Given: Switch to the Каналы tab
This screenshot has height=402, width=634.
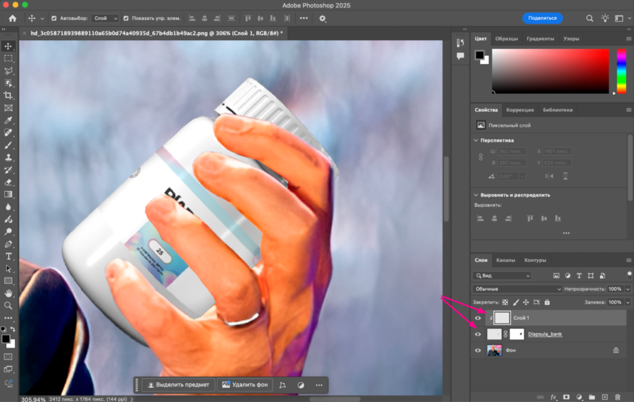Looking at the screenshot, I should click(505, 260).
